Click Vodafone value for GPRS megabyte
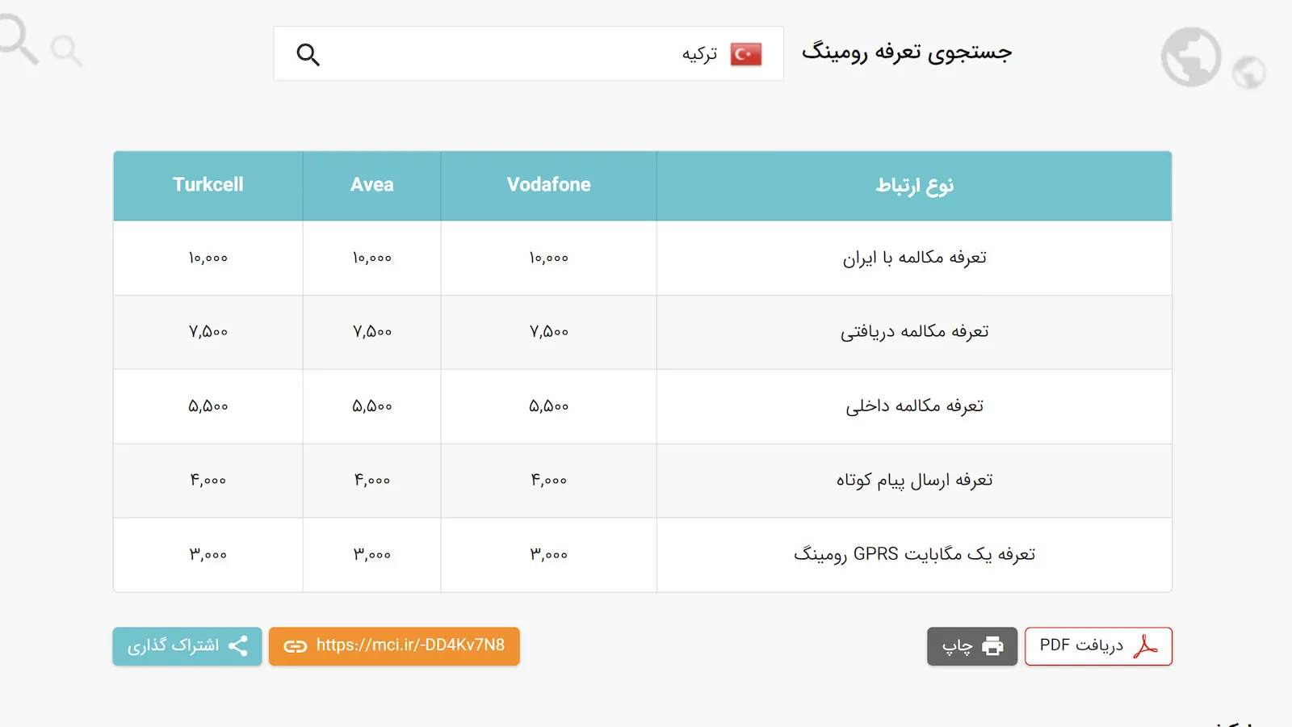This screenshot has height=727, width=1292. (x=549, y=555)
